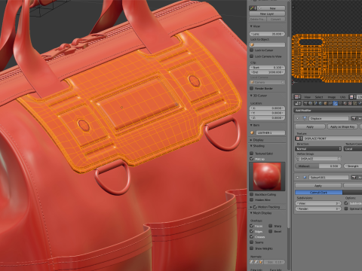Viewport: 362px width, 271px height.
Task: Toggle vertex normals display icon
Action: 252,262
